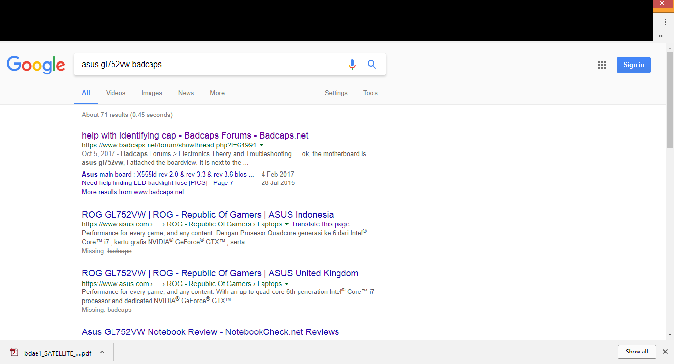This screenshot has height=364, width=674.
Task: Open dropdown arrow beside ASUS Indonesia URL
Action: [x=287, y=224]
